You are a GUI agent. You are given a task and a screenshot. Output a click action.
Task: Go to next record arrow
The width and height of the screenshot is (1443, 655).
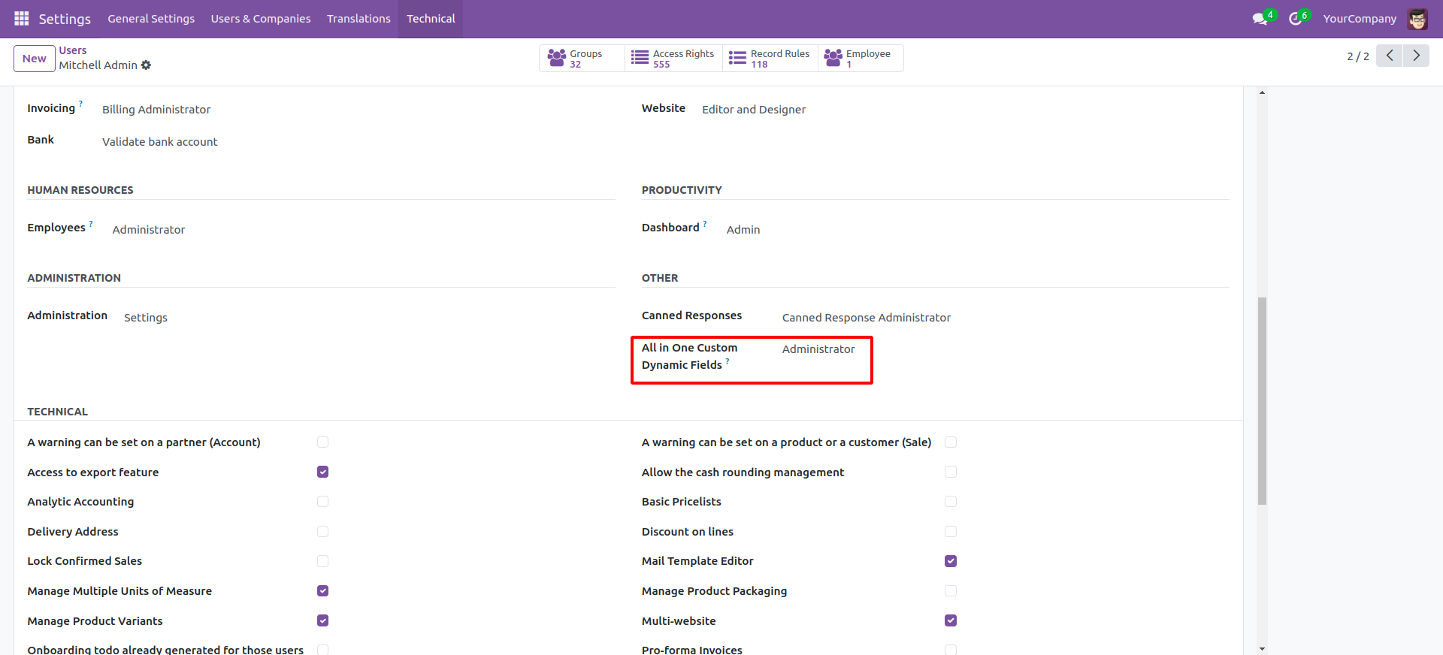1417,56
